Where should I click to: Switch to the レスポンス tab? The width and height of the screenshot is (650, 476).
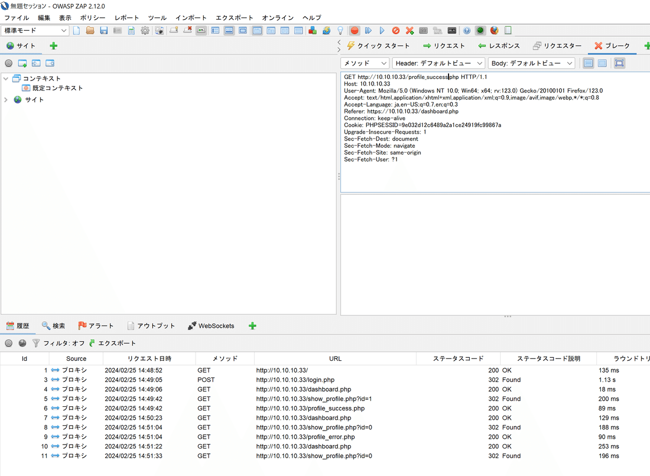499,46
